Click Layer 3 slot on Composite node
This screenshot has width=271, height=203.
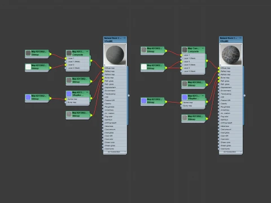click(193, 68)
